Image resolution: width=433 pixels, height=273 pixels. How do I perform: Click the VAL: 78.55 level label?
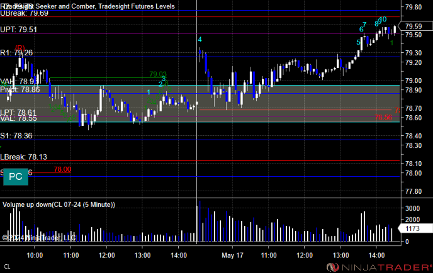18,118
